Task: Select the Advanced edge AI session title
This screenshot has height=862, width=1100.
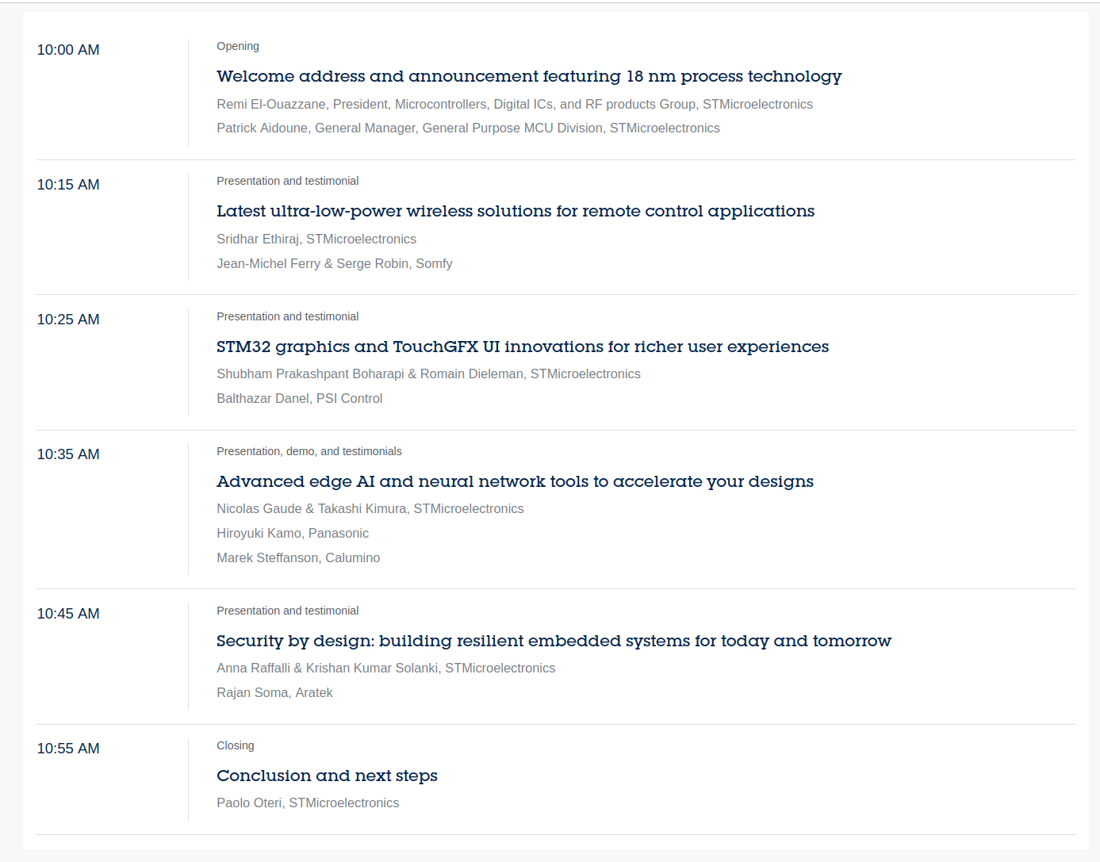Action: 515,481
